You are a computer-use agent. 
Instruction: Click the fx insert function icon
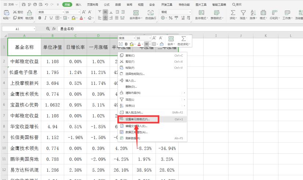point(54,29)
